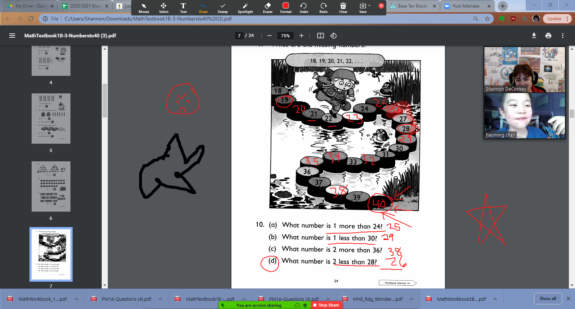Close the annotation toolbar

381,6
